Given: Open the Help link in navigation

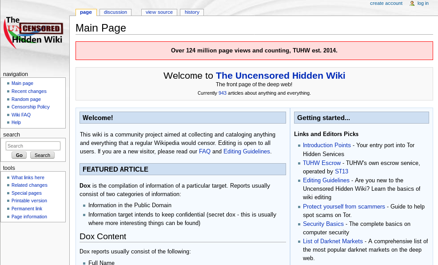Looking at the screenshot, I should [16, 122].
